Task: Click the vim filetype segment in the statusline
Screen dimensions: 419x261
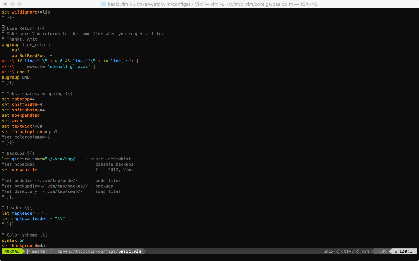Action: [365, 251]
